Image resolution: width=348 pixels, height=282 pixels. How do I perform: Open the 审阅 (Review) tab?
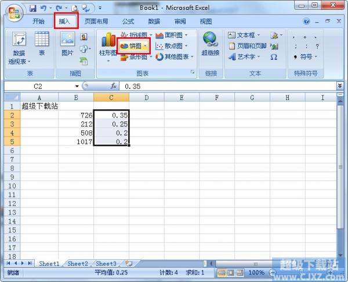(180, 22)
